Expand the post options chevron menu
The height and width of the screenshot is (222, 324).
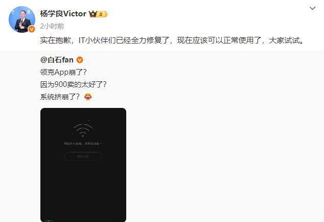pos(312,8)
